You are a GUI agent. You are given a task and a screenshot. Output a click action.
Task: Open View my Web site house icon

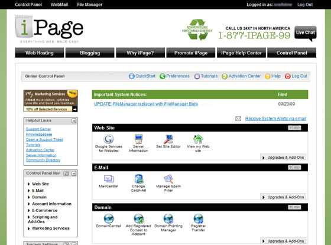pos(198,139)
